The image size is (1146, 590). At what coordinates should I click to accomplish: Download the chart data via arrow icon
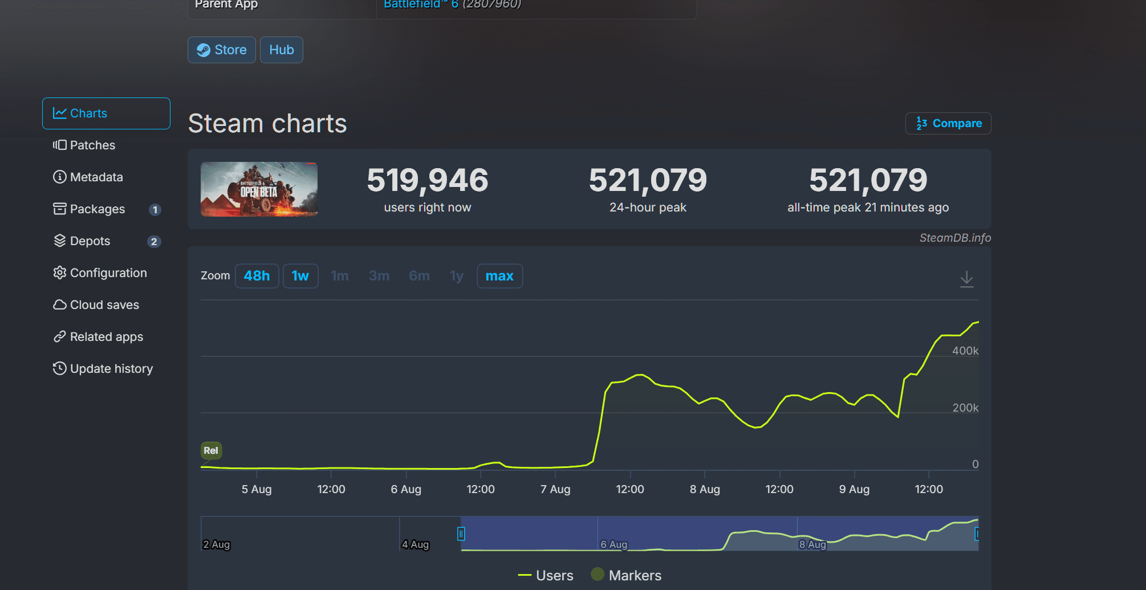point(967,279)
